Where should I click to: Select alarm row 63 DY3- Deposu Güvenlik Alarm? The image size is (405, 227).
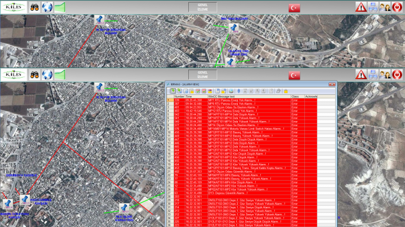pyautogui.click(x=242, y=193)
